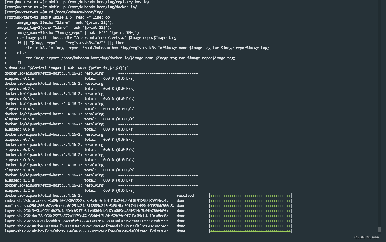The height and width of the screenshot is (242, 386).
Task: Click the 'elapsed: 0.8 s' text
Action: click(x=19, y=150)
